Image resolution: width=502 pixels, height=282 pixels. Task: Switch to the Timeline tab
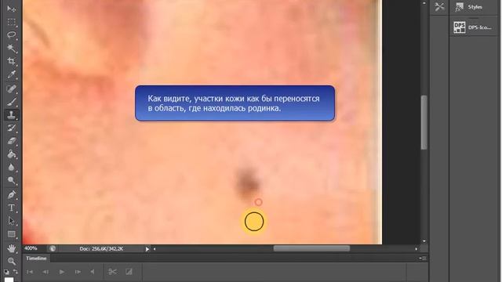coord(36,258)
